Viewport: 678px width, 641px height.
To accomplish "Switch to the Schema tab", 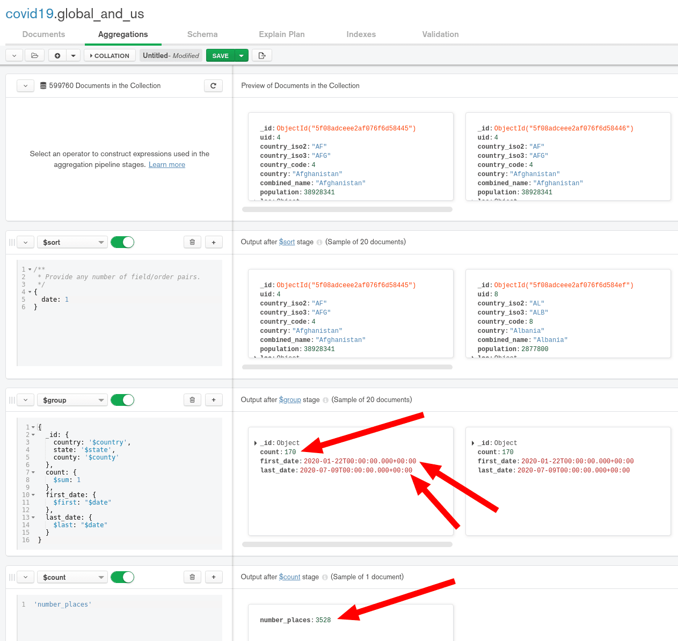I will tap(202, 34).
